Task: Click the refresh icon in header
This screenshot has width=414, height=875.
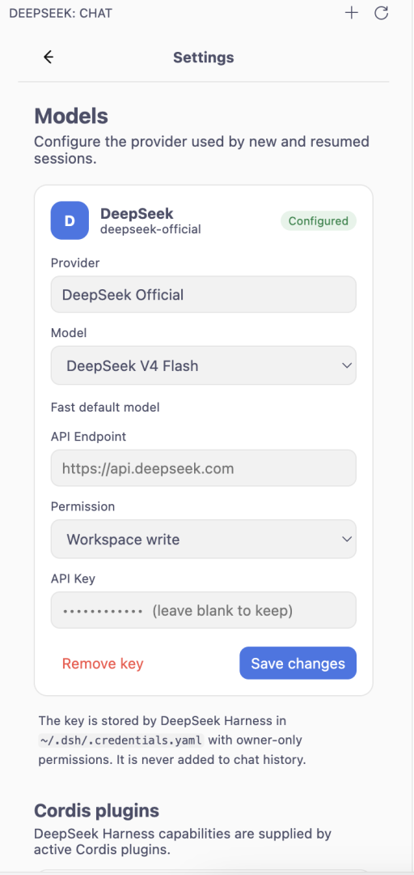Action: point(381,13)
